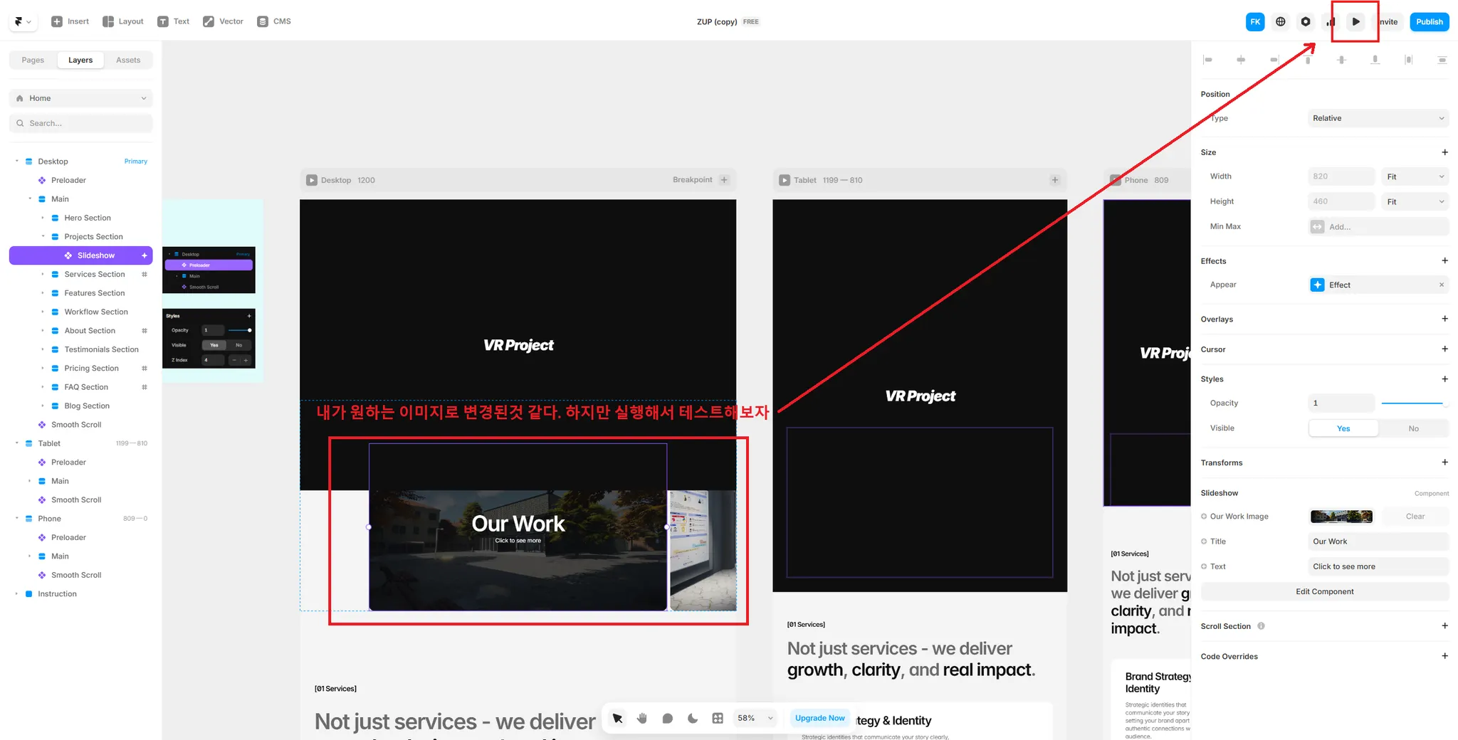Image resolution: width=1458 pixels, height=740 pixels.
Task: Align selection to bottom edge
Action: point(1375,60)
